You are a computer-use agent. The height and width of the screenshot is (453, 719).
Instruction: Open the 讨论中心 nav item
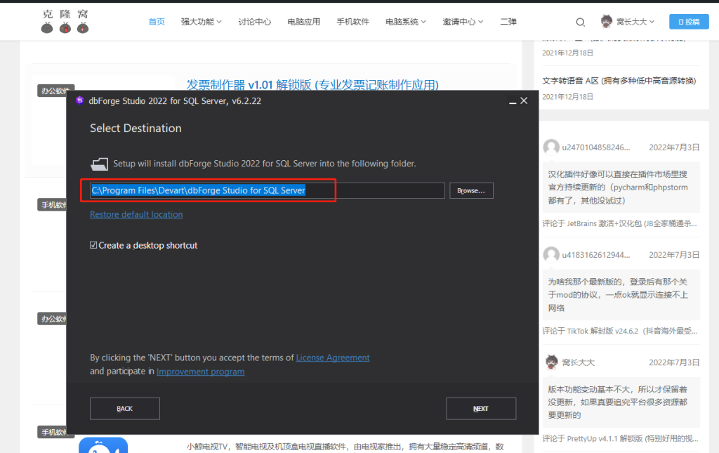[254, 22]
